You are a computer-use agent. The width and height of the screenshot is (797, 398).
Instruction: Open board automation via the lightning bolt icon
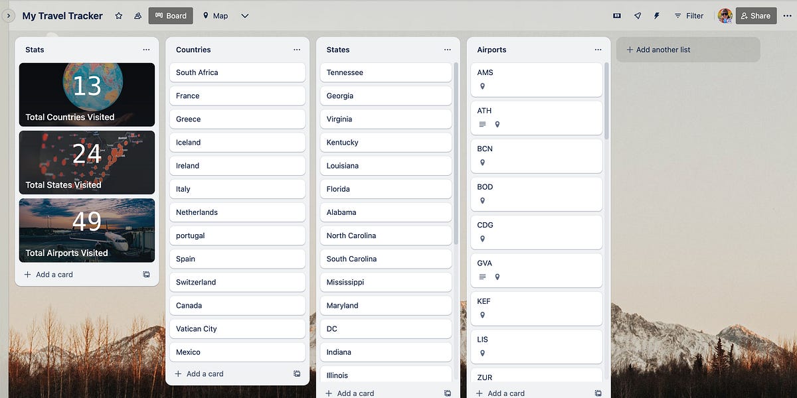(x=657, y=15)
